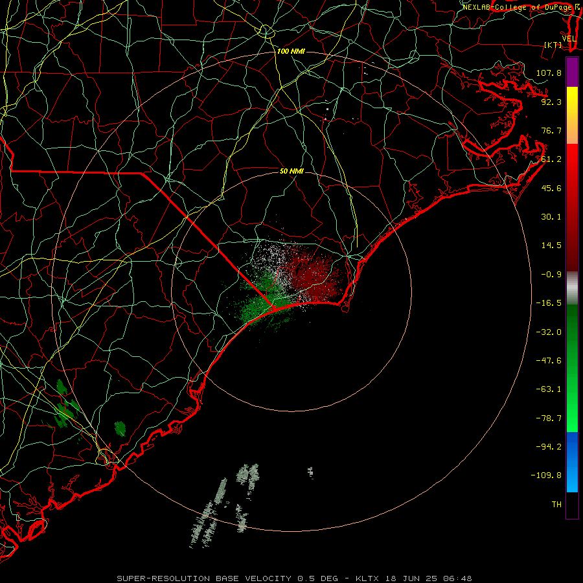583x583 pixels.
Task: Click the -16.5 value on the velocity scale
Action: 549,303
